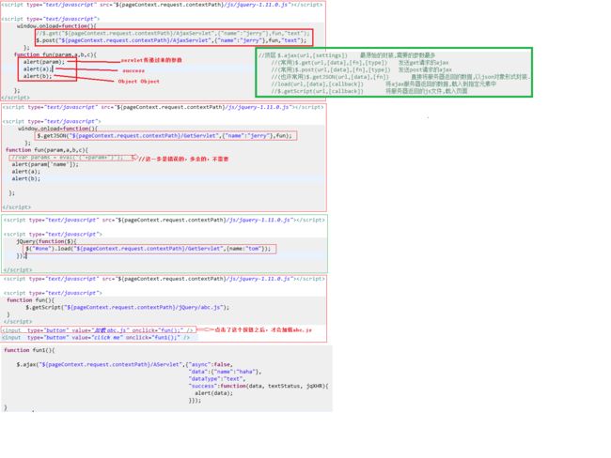
Task: Click the '$.ajax(url,[settings])' comment line
Action: tap(347, 55)
